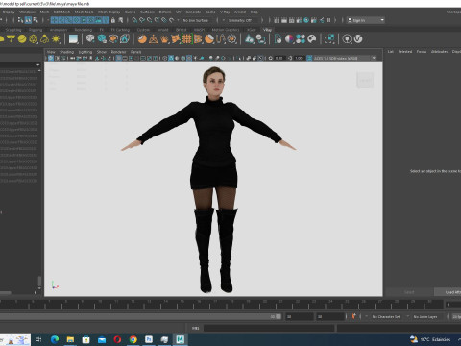Click the auto keyframe icon near range fields
The image size is (461, 346).
click(x=353, y=316)
